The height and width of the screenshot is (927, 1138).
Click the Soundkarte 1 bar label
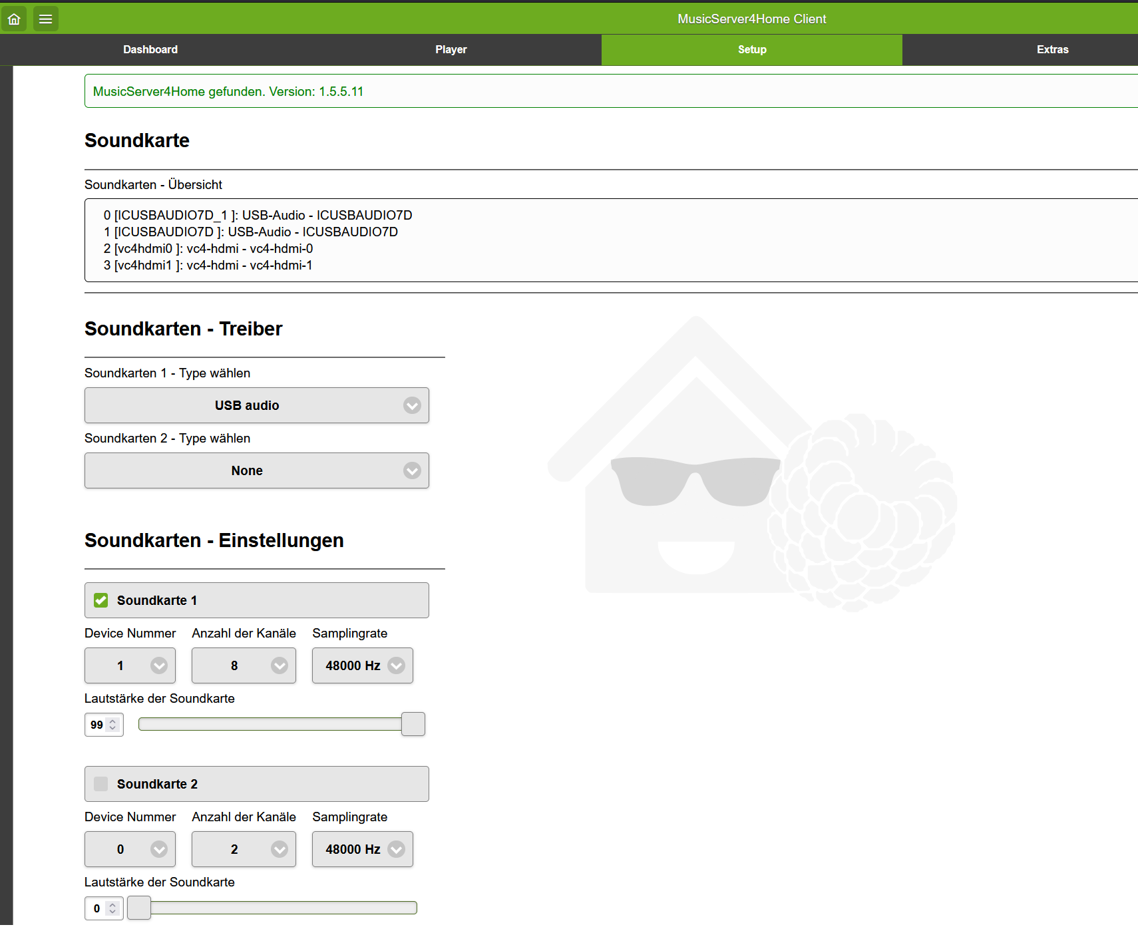pyautogui.click(x=157, y=600)
